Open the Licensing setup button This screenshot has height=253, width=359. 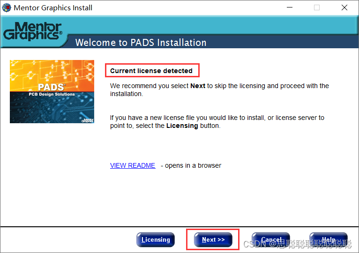pyautogui.click(x=156, y=240)
